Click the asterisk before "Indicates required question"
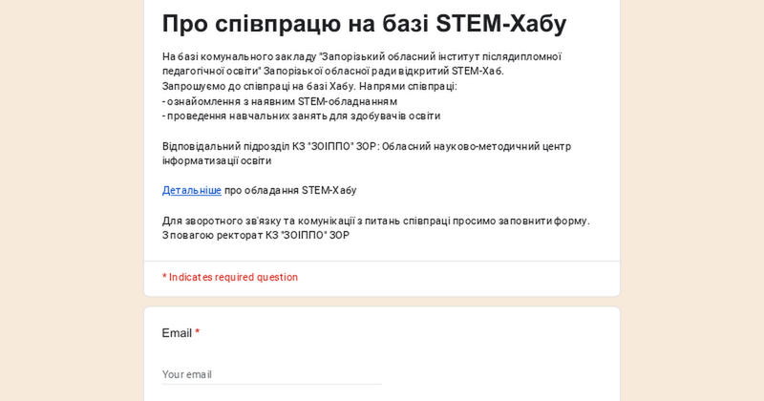Screen dimensions: 764x401 tap(164, 277)
